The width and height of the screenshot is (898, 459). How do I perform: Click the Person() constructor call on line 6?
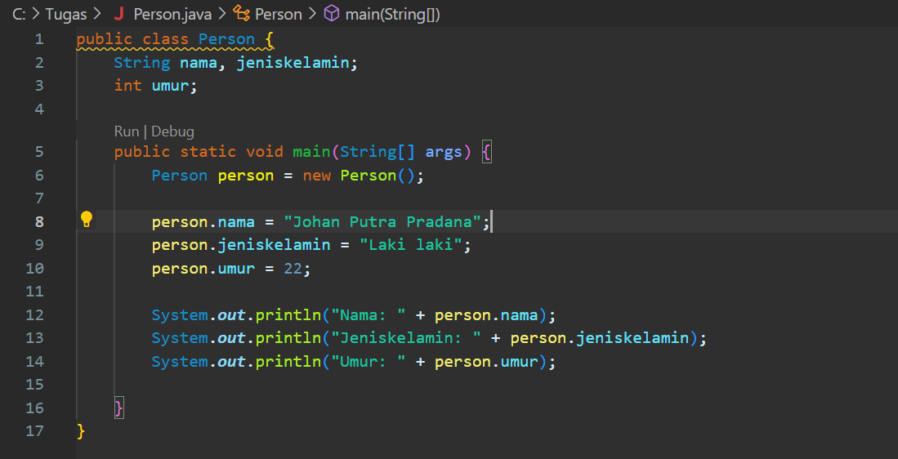[x=377, y=175]
